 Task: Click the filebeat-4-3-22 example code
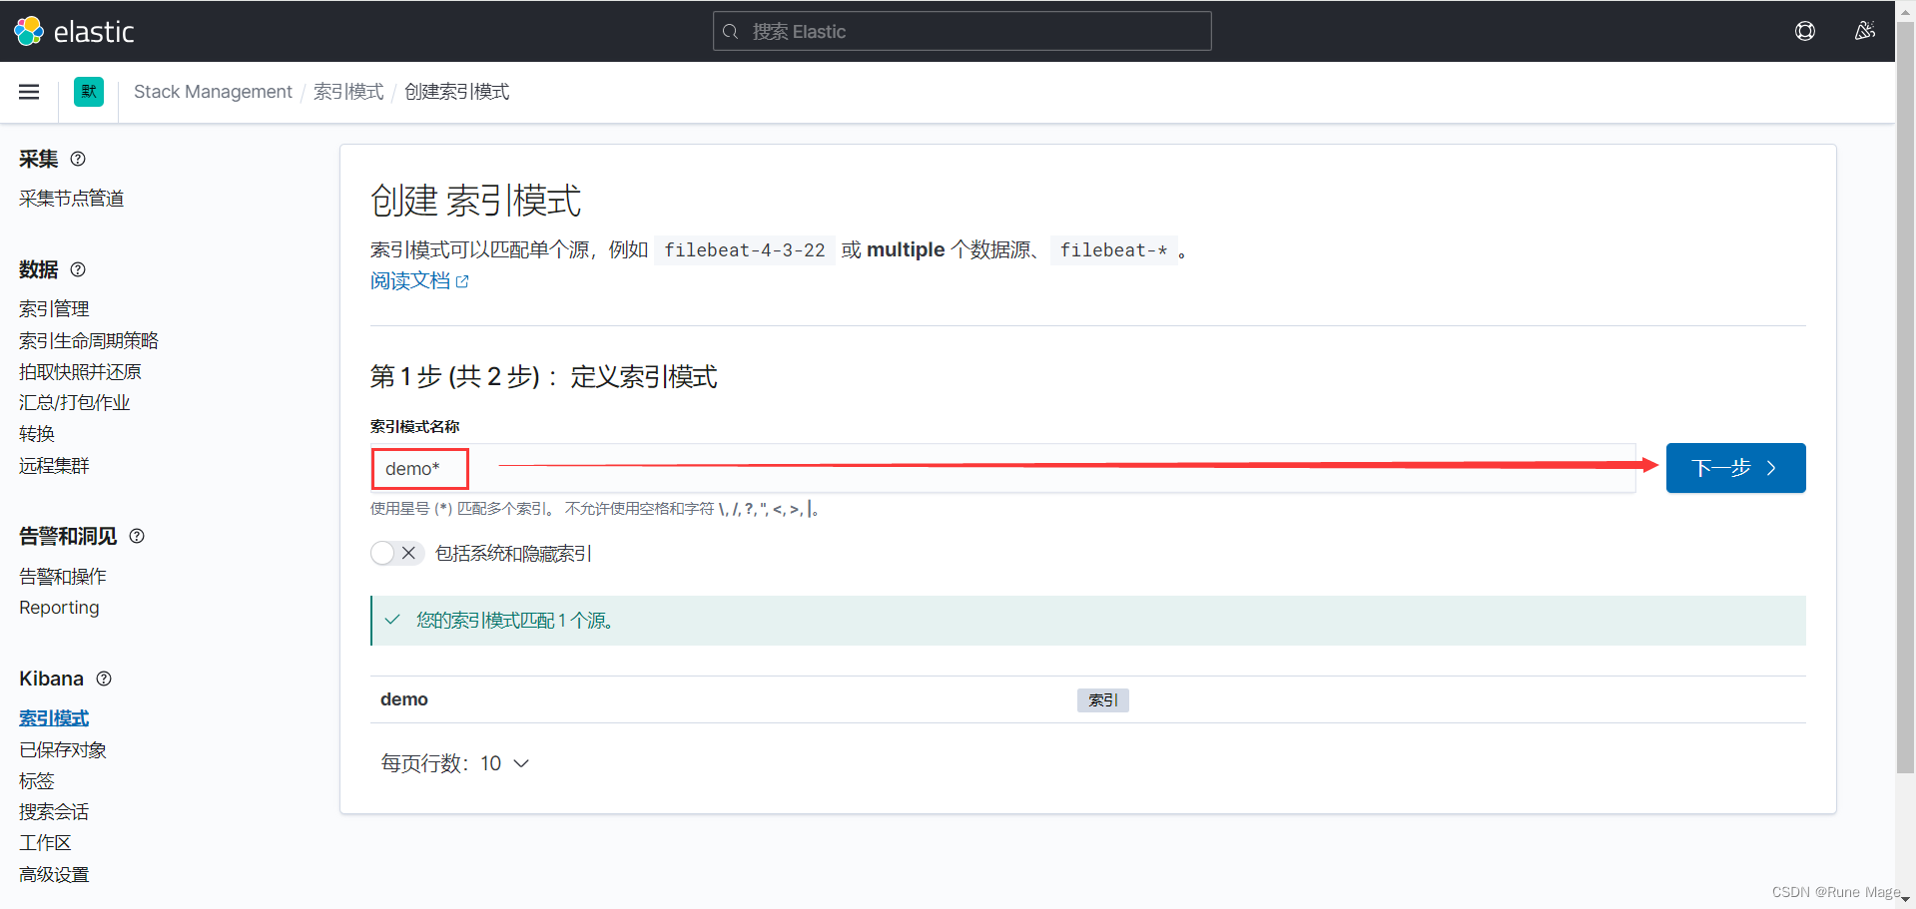(x=745, y=250)
